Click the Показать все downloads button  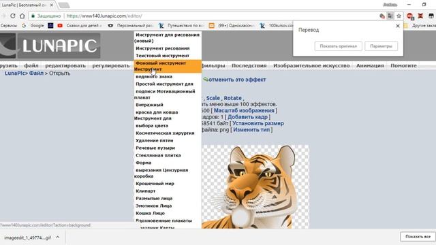tap(418, 237)
